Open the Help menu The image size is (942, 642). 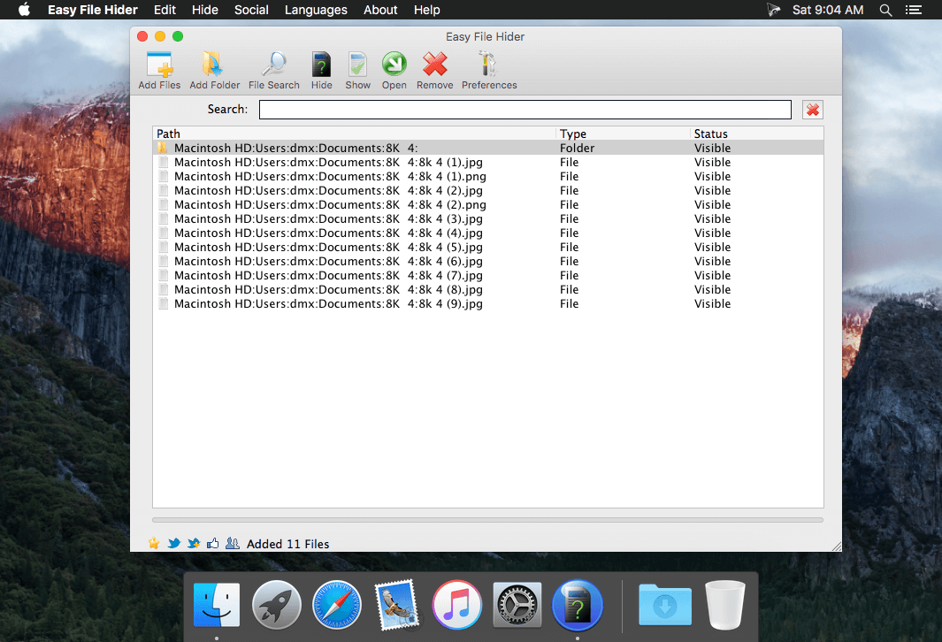[x=427, y=10]
